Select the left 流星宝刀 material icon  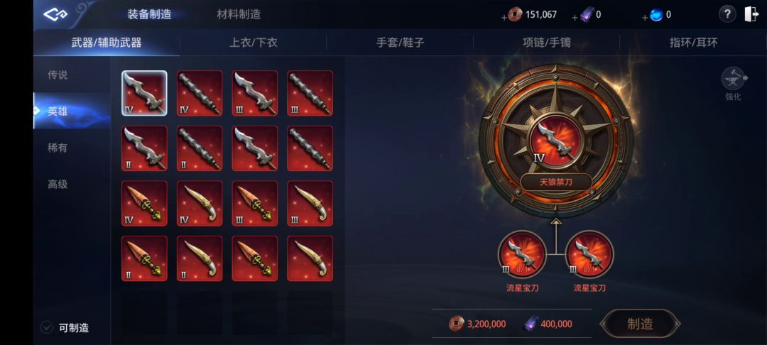tap(522, 254)
